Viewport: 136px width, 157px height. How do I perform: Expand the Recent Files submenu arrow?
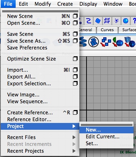(74, 137)
